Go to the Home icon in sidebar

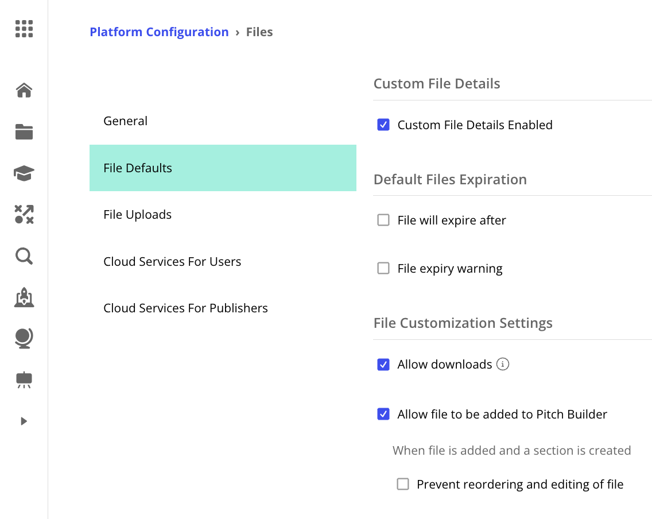[x=24, y=90]
